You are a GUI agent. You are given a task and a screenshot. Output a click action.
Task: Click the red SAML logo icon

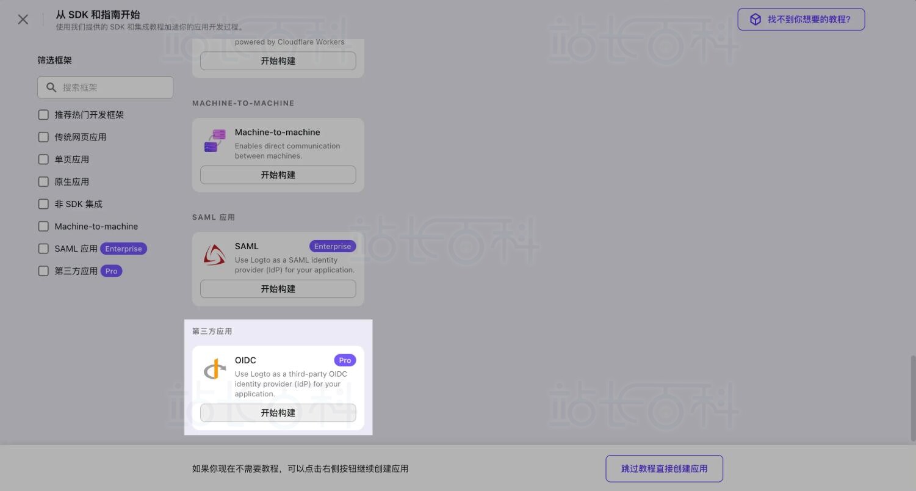[x=215, y=255]
